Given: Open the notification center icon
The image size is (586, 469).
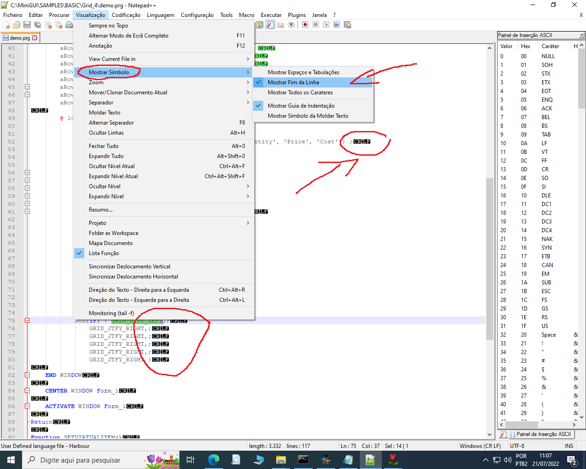Looking at the screenshot, I should (x=571, y=460).
